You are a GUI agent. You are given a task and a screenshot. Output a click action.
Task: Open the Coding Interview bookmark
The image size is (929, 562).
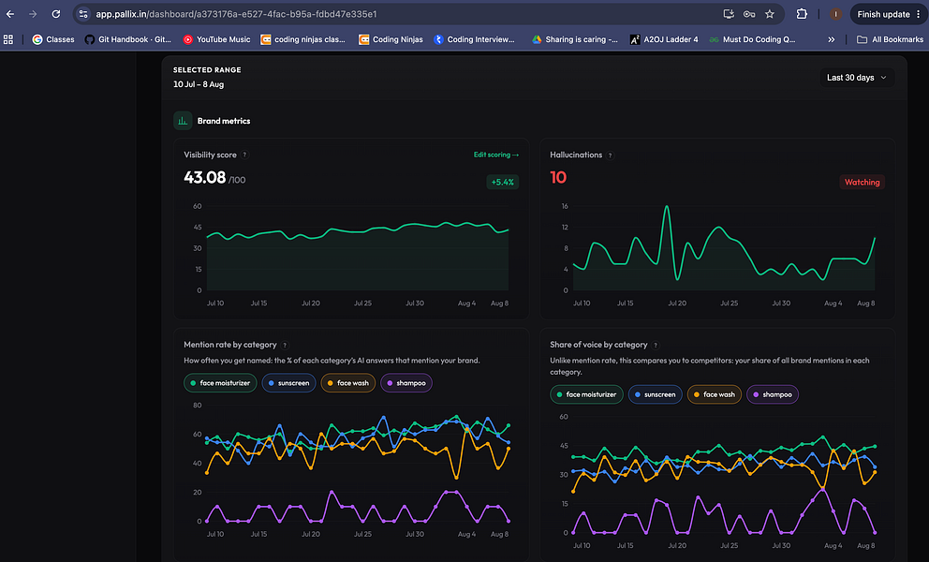coord(475,39)
